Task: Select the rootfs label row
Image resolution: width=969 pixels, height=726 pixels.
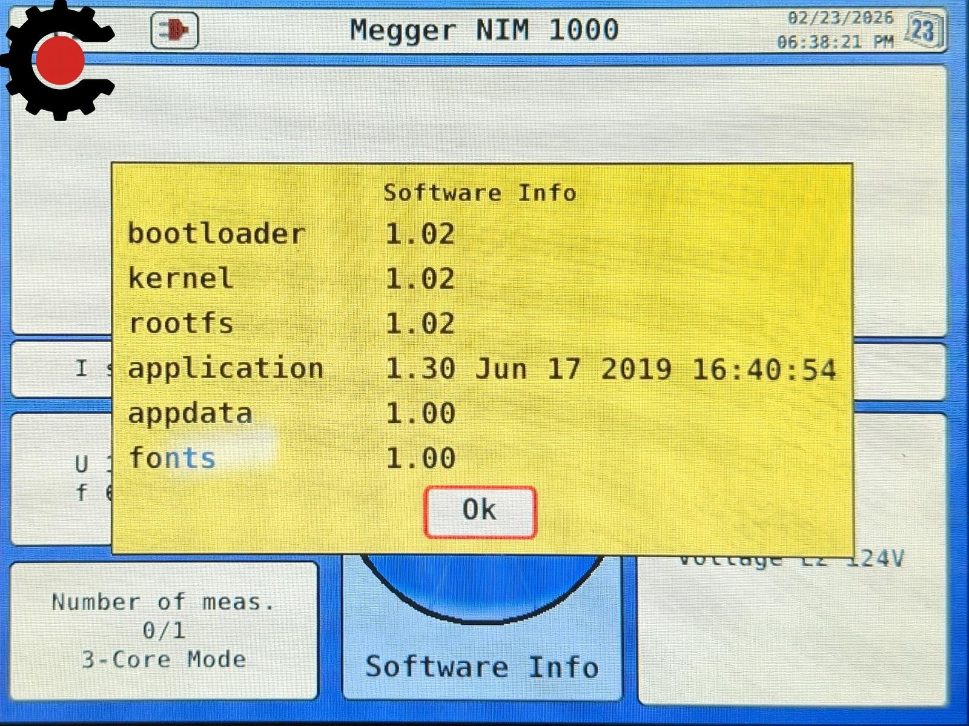Action: (x=180, y=323)
